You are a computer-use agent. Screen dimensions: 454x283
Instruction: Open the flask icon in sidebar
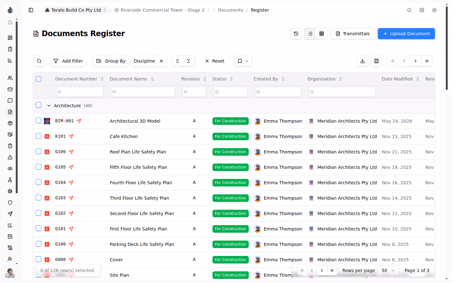pyautogui.click(x=10, y=180)
